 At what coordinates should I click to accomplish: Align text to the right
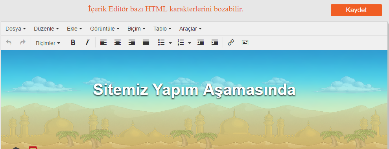click(132, 43)
